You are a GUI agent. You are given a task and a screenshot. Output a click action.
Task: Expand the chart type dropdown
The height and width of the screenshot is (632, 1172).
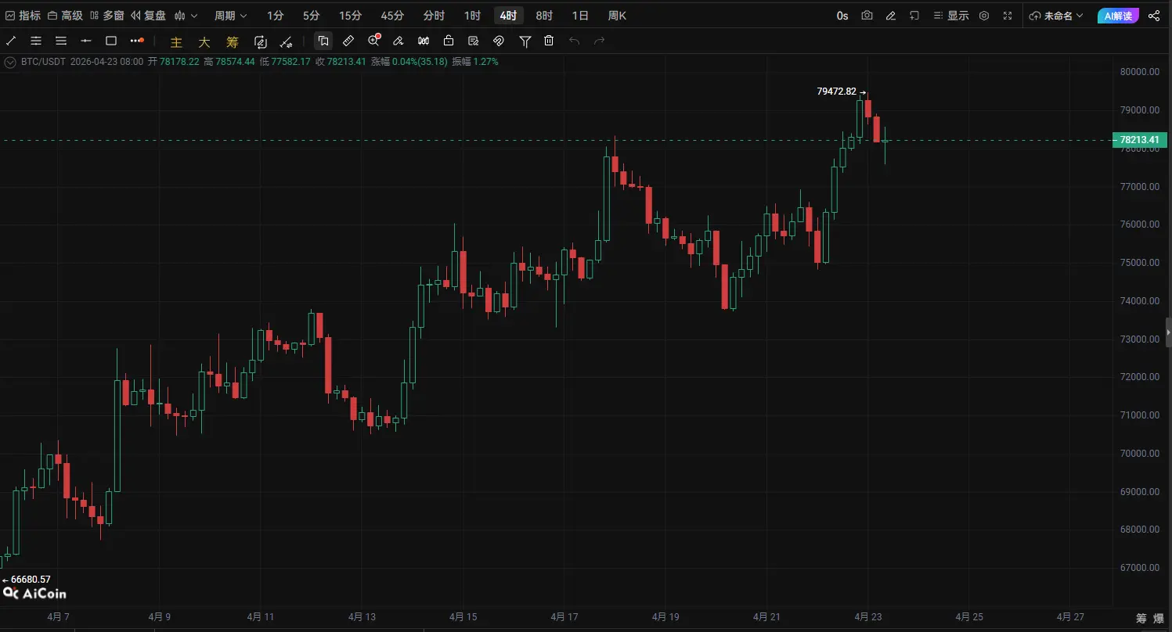(186, 16)
